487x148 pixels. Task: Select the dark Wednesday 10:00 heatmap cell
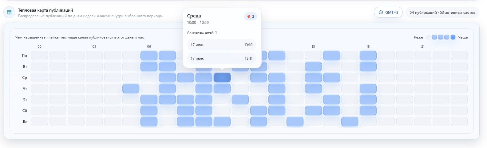coord(222,77)
